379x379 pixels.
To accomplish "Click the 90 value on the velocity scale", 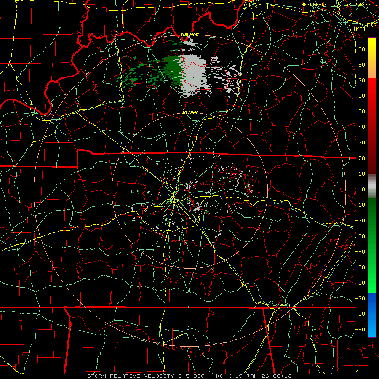I will tap(362, 49).
